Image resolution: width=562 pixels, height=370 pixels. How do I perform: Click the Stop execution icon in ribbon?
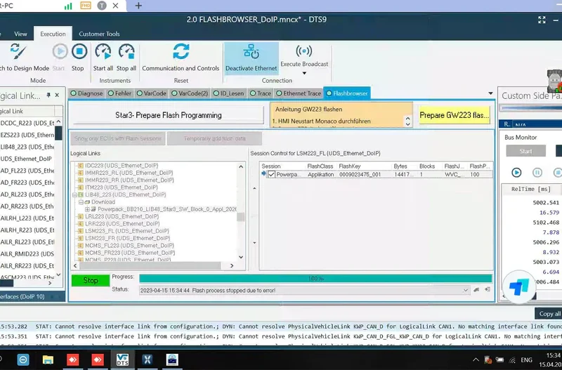click(78, 52)
